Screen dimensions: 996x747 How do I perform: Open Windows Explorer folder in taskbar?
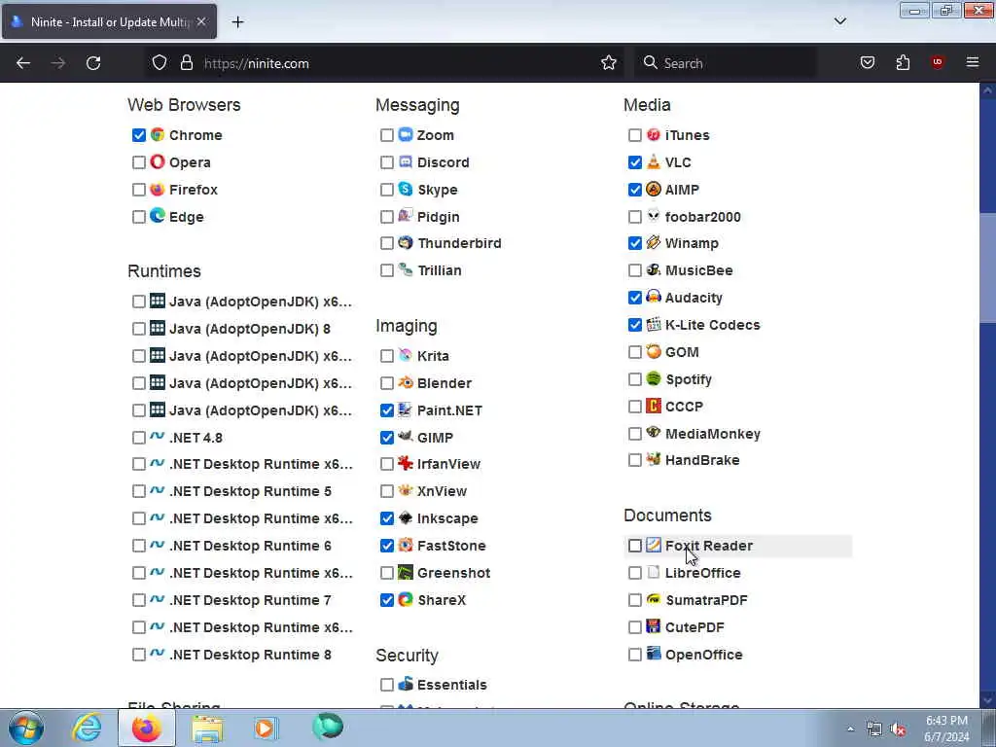207,728
